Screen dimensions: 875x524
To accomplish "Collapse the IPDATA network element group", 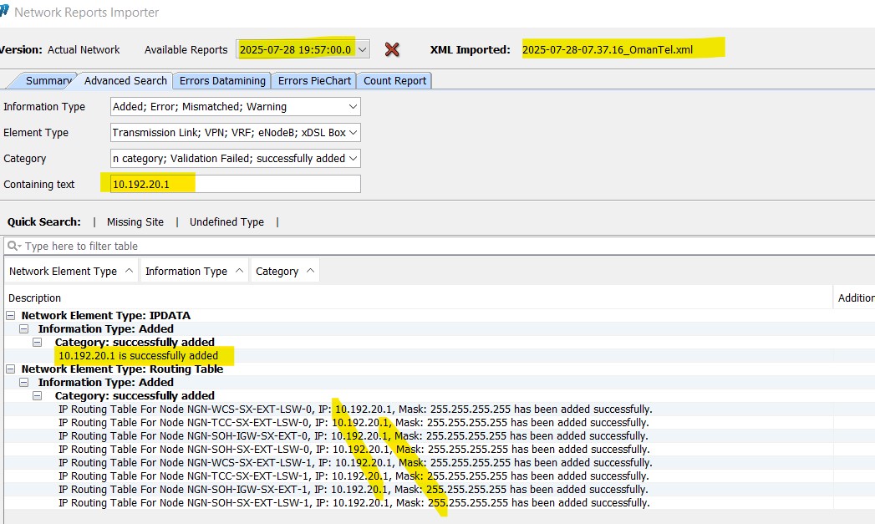I will (x=11, y=316).
